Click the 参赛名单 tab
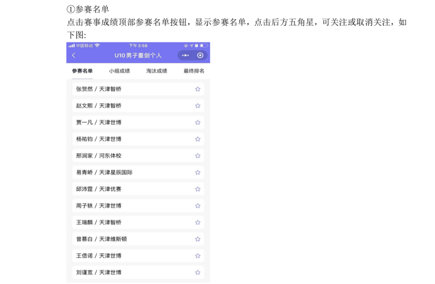 click(82, 70)
